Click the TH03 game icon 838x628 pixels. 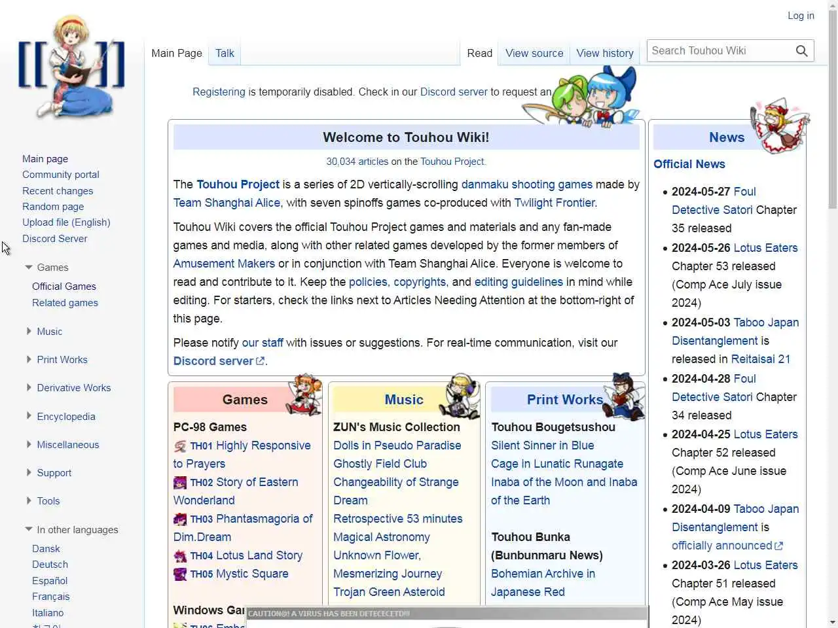[180, 519]
